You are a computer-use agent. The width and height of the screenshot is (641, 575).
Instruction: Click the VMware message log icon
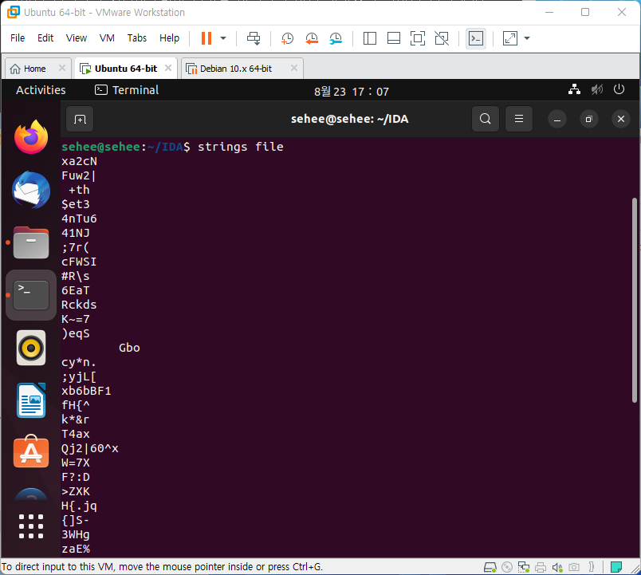(x=616, y=567)
